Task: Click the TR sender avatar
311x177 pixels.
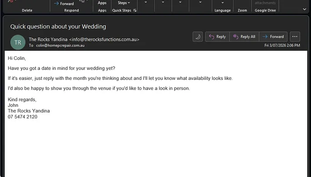Action: (x=18, y=42)
